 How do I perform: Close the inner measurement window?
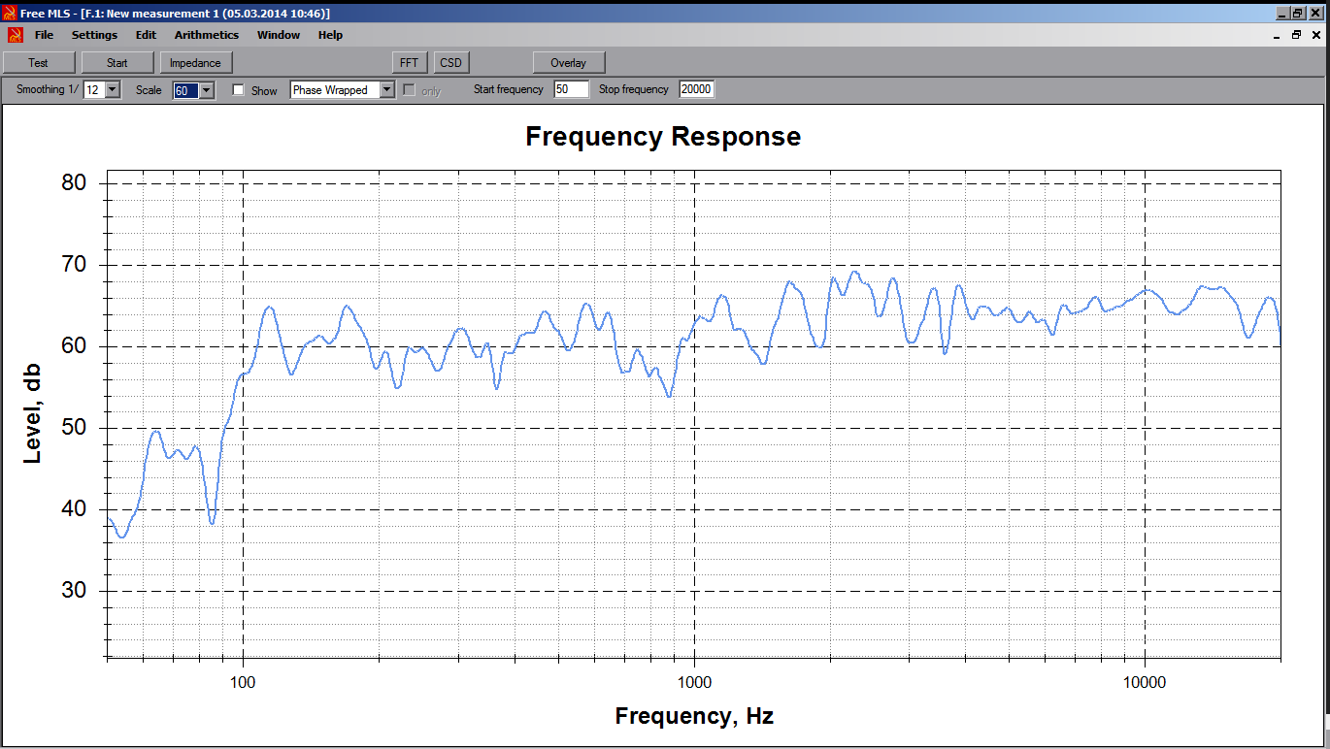(1316, 35)
